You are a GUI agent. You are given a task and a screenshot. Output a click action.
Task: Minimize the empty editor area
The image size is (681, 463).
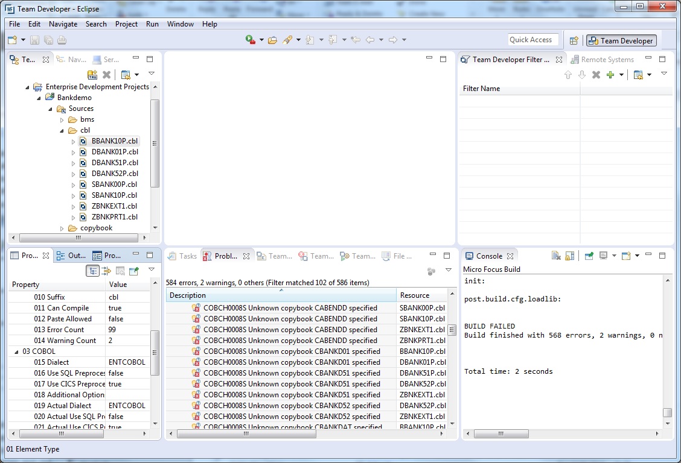click(x=429, y=58)
